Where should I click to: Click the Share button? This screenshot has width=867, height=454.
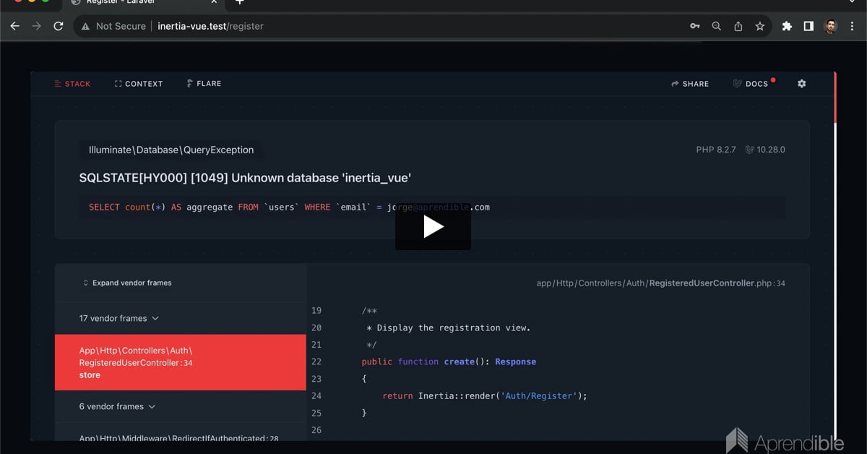[x=690, y=84]
